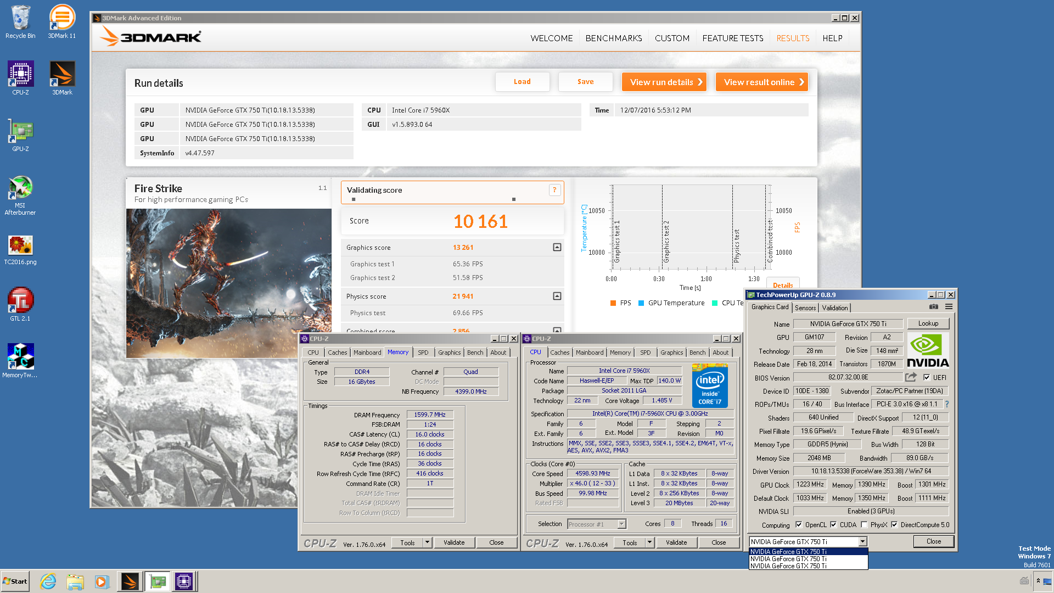The image size is (1054, 593).
Task: Select the 3DMark desktop shortcut icon
Action: [x=62, y=78]
